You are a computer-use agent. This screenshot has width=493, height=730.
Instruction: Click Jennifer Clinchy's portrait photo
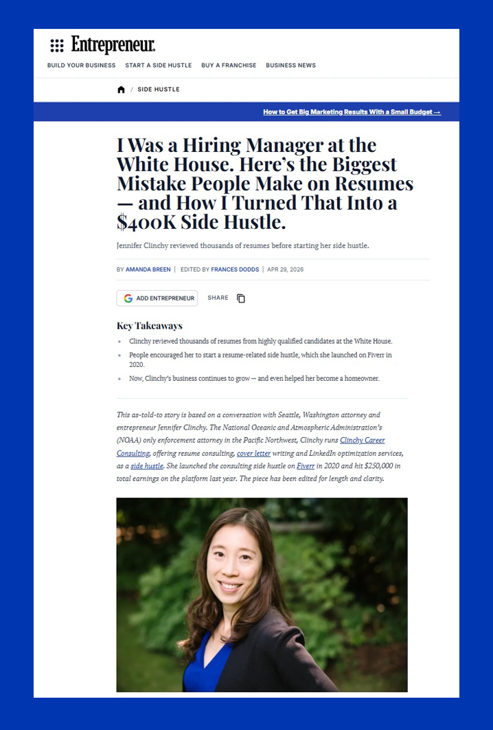pyautogui.click(x=262, y=595)
